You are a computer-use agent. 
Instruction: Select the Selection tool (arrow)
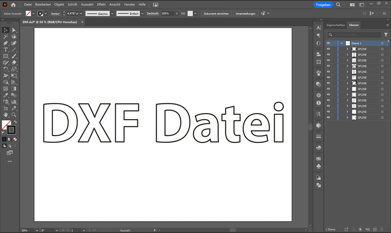6,30
